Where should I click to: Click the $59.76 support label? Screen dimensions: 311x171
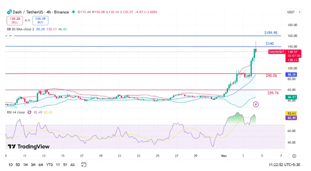(273, 93)
